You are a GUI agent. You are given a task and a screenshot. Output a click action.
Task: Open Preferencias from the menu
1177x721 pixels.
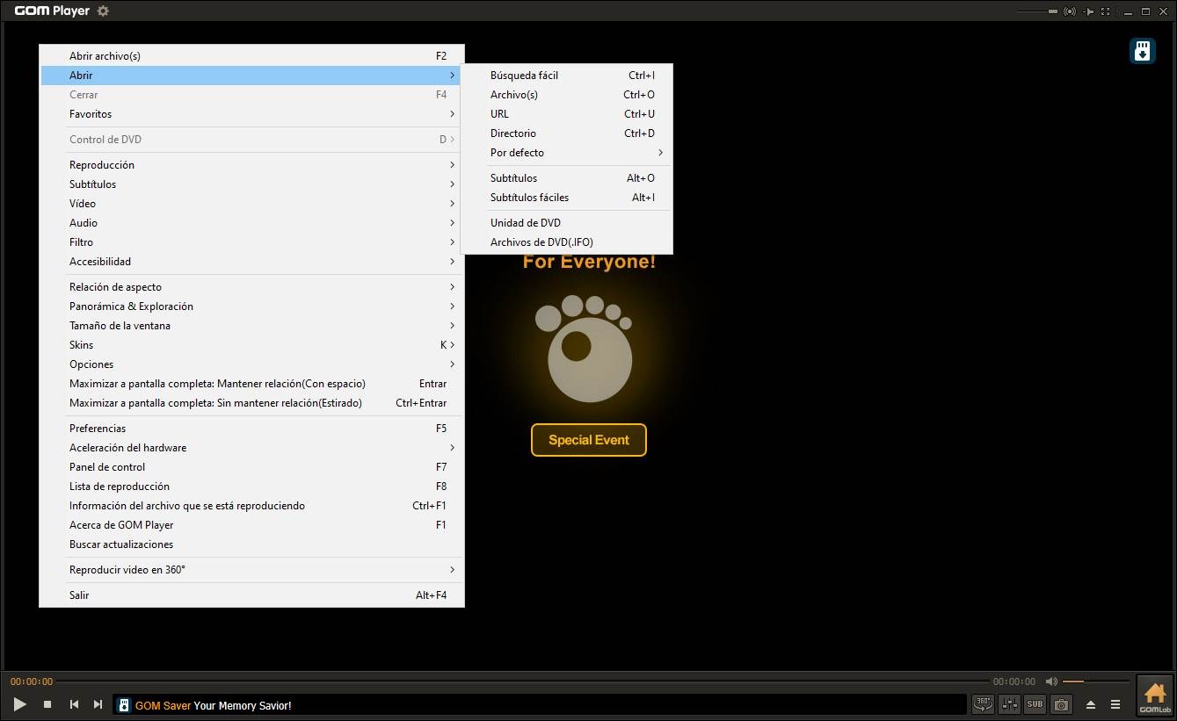point(251,429)
